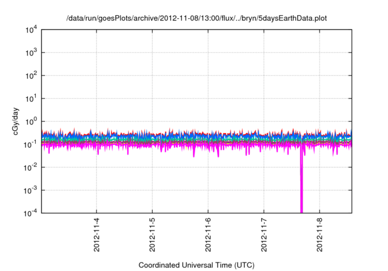Click the 10^1 y-axis tick label

[x=30, y=98]
